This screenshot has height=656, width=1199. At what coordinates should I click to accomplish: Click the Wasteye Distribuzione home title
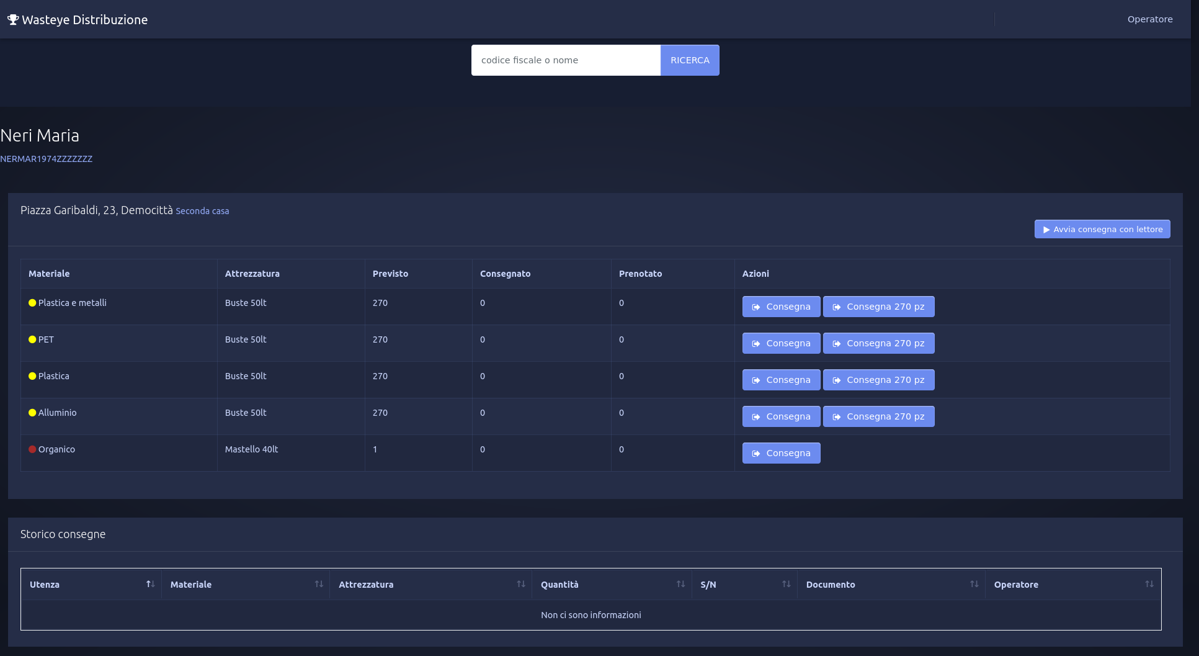tap(84, 20)
